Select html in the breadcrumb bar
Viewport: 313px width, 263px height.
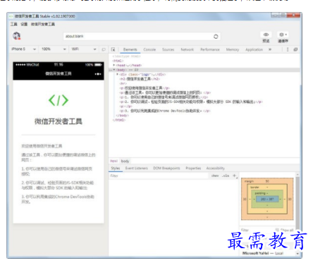pos(114,161)
